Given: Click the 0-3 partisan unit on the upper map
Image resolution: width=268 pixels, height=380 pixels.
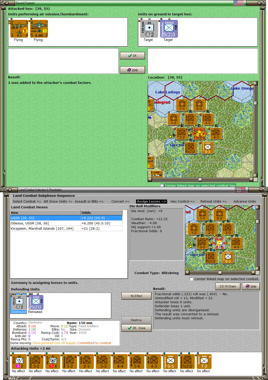Looking at the screenshot, I should point(199,105).
